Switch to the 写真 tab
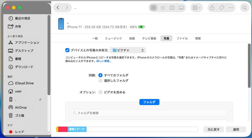This screenshot has height=138, width=252. pyautogui.click(x=166, y=38)
